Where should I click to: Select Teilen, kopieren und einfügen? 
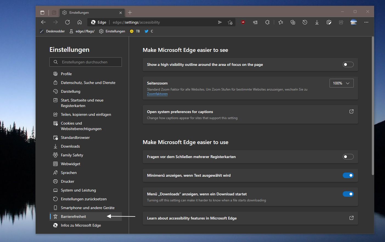(x=86, y=114)
